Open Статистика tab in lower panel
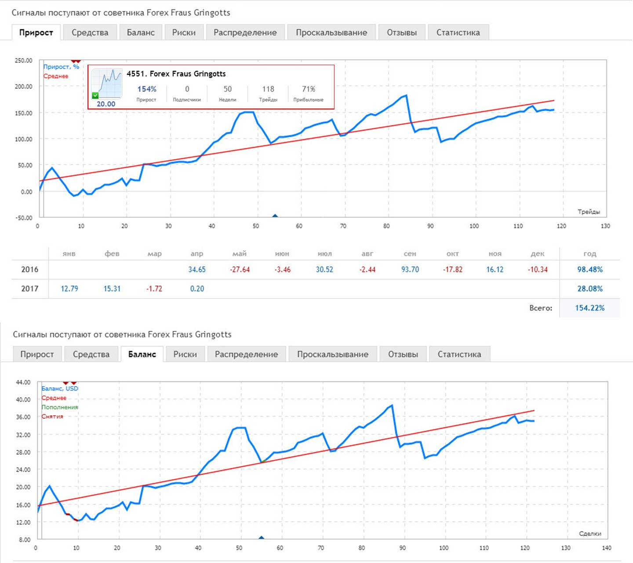Image resolution: width=633 pixels, height=563 pixels. tap(459, 355)
